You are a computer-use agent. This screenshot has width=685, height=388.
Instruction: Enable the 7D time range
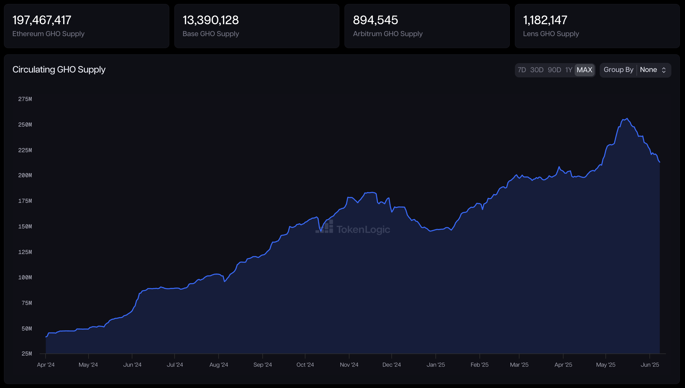[522, 70]
